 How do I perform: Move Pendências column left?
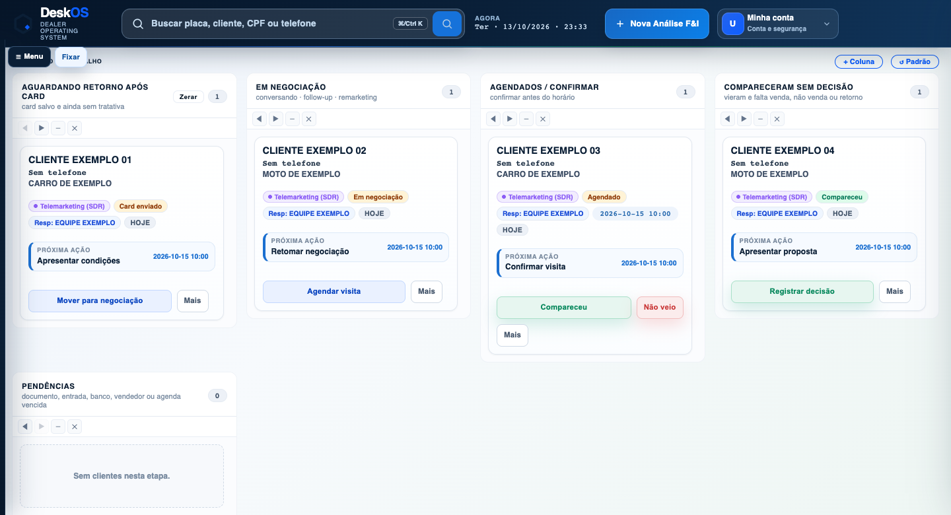coord(25,427)
